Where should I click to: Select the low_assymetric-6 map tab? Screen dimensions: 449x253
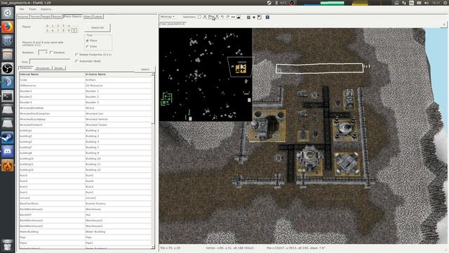(x=173, y=24)
